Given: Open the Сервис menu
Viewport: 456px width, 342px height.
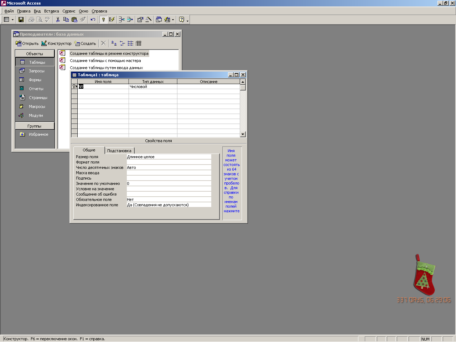Looking at the screenshot, I should click(x=69, y=11).
